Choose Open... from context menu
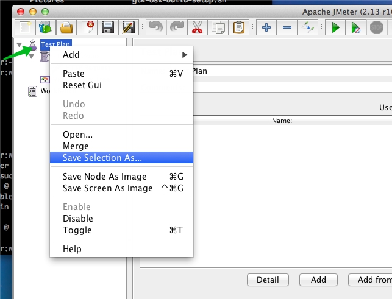The image size is (392, 299). coord(121,135)
